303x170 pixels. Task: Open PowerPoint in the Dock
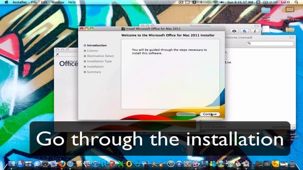(x=112, y=164)
